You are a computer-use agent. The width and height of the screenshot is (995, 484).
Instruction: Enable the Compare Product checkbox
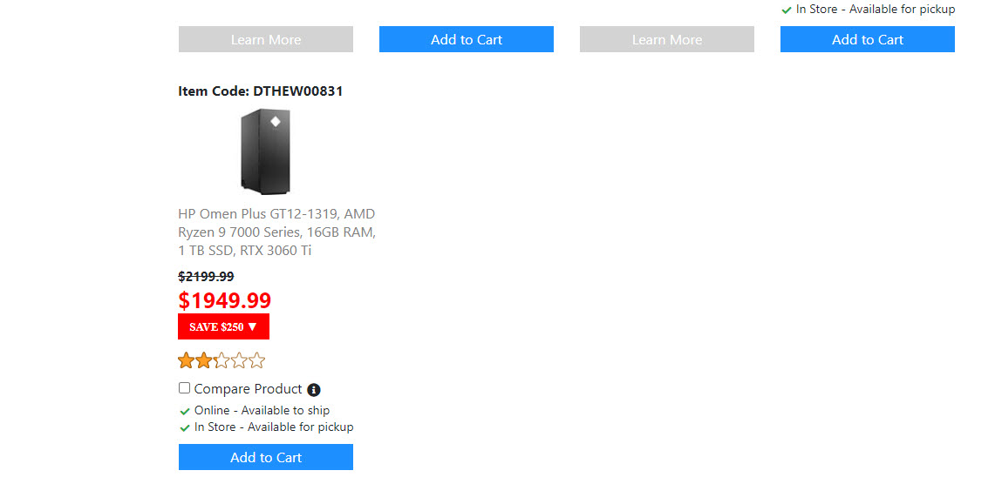(185, 388)
